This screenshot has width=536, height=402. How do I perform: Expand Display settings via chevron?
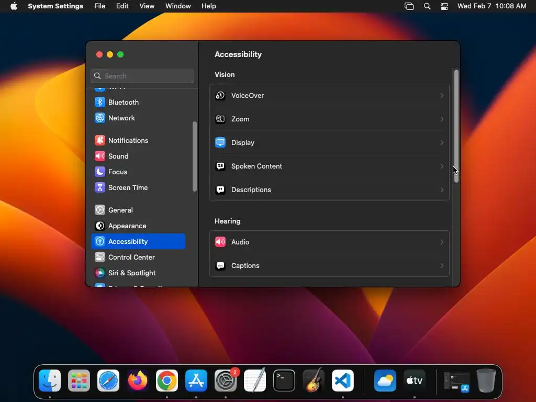[x=442, y=142]
